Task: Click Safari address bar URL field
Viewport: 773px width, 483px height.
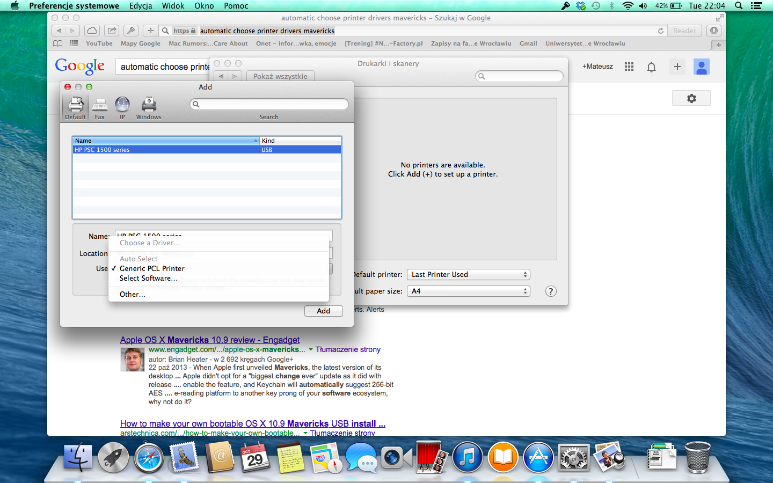Action: click(x=413, y=31)
